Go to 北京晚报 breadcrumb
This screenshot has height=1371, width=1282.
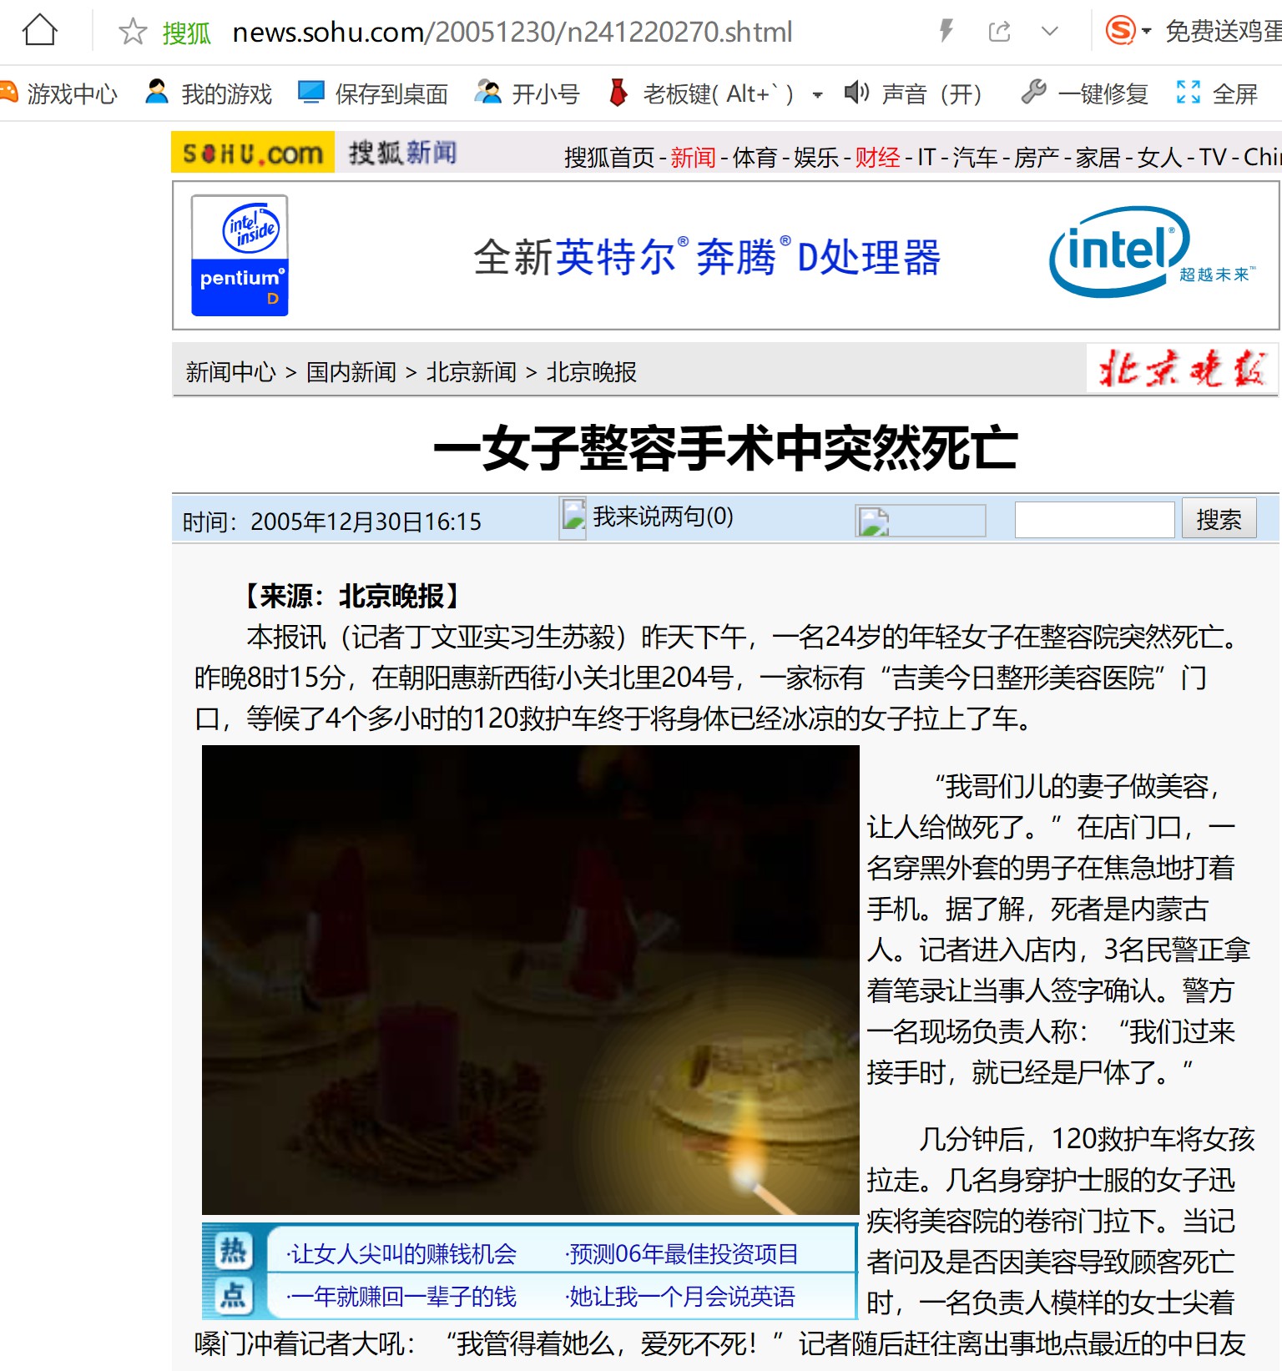point(591,371)
